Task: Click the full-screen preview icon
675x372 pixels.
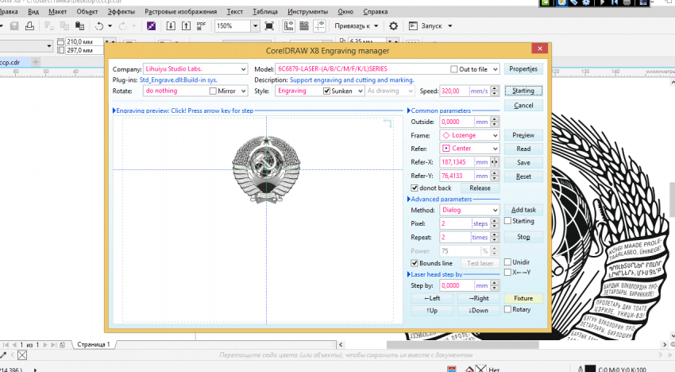Action: click(x=271, y=26)
